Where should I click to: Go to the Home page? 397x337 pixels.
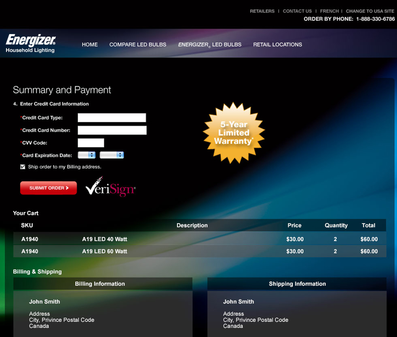[x=90, y=45]
